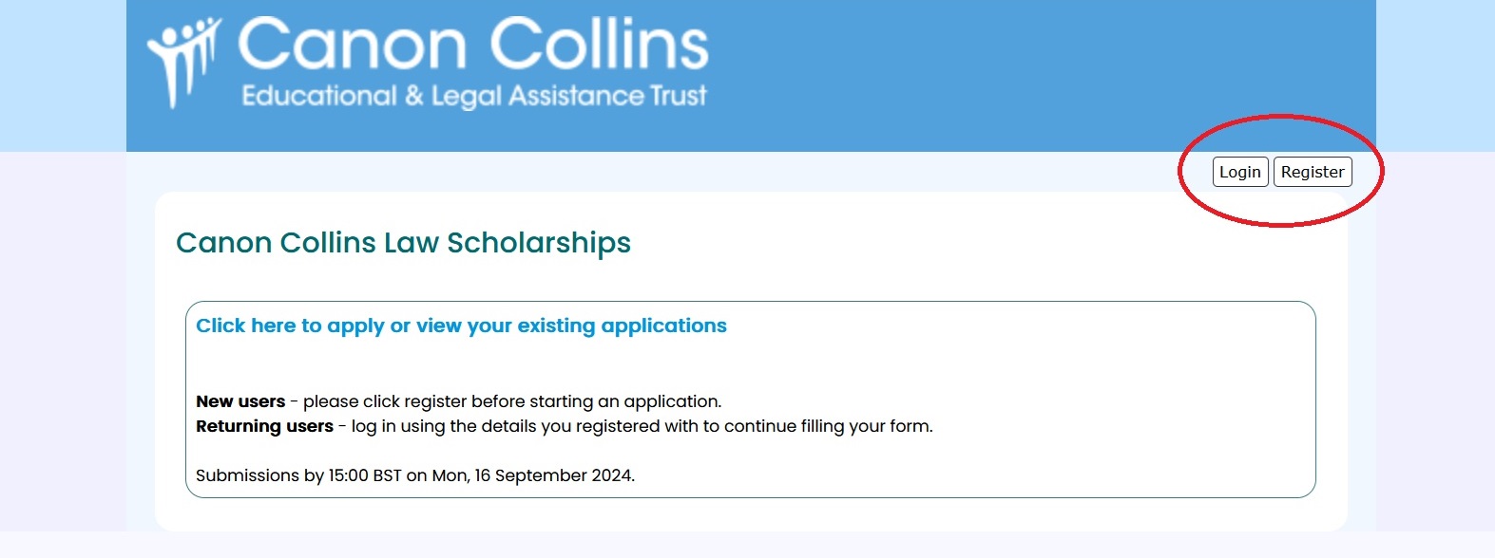Click the 15:00 BST submission time

pos(365,475)
